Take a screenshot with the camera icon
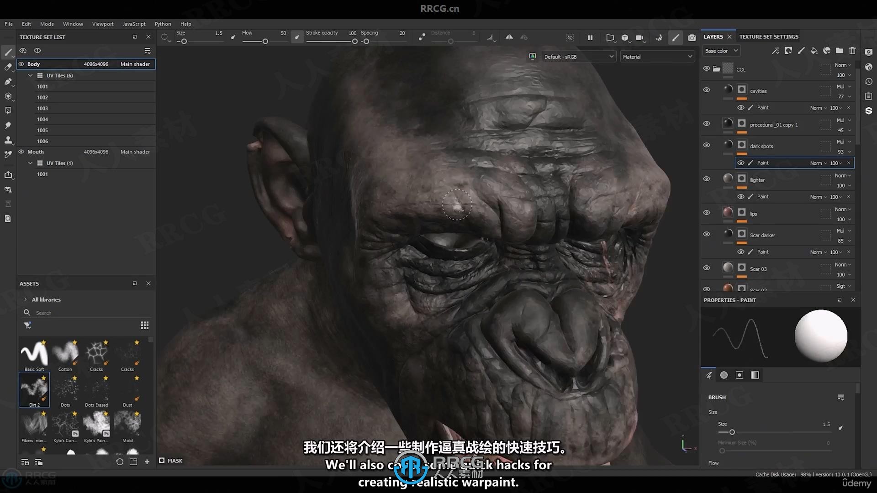Image resolution: width=877 pixels, height=493 pixels. (692, 37)
